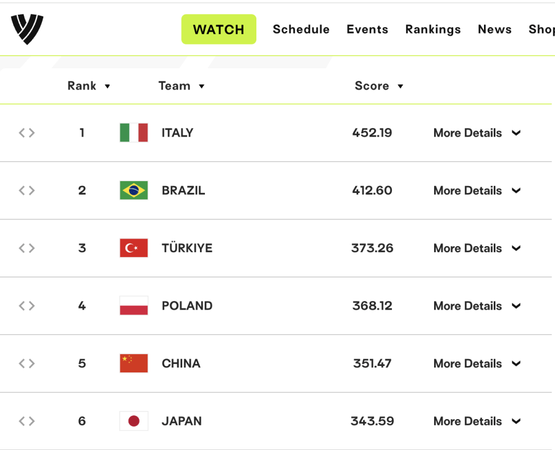The image size is (555, 450).
Task: Click the green WATCH button
Action: coord(219,29)
